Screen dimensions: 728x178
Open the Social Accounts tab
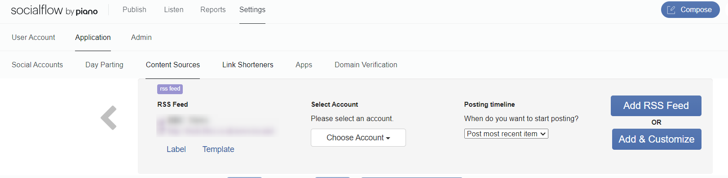(x=37, y=65)
